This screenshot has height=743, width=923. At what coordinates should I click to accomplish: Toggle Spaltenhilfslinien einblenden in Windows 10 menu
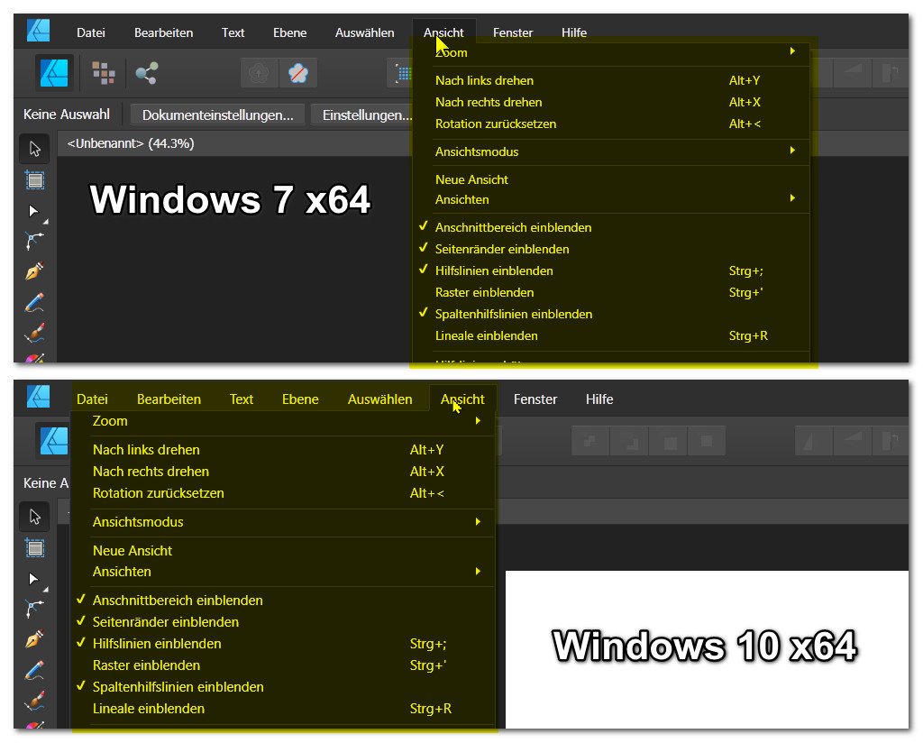tap(282, 687)
